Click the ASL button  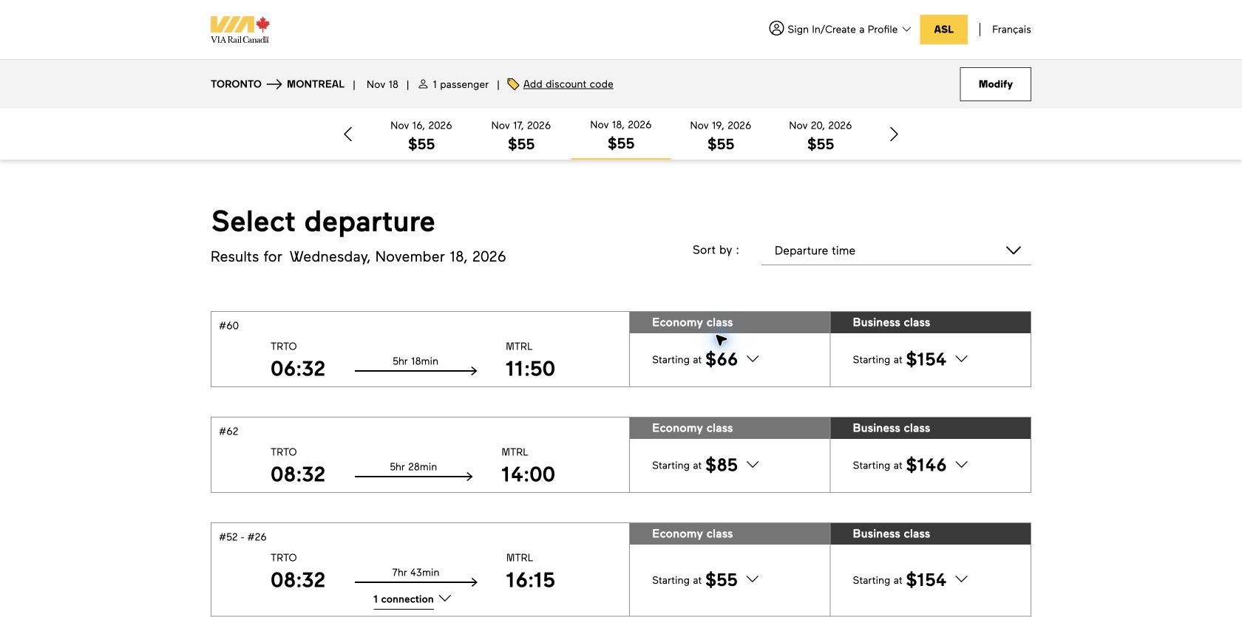943,30
